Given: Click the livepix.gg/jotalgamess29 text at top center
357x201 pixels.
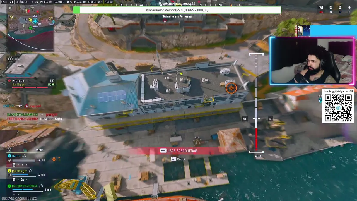Looking at the screenshot, I should 177,4.
